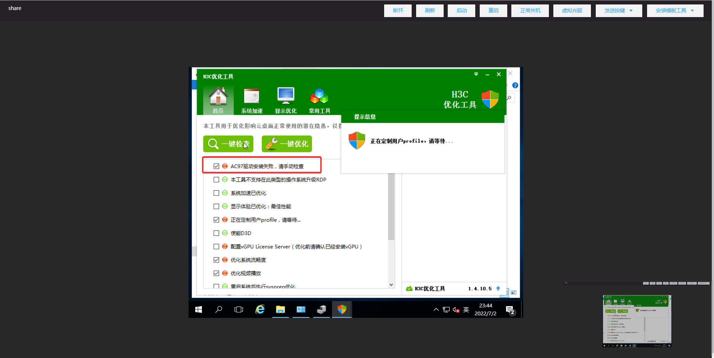Close the background window behind H3C tool

tap(511, 73)
